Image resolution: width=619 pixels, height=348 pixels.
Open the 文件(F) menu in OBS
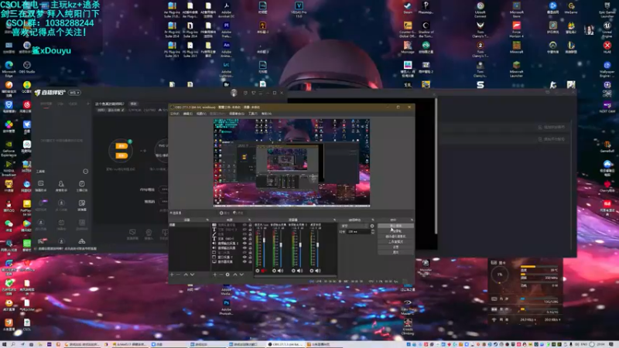[x=174, y=114]
